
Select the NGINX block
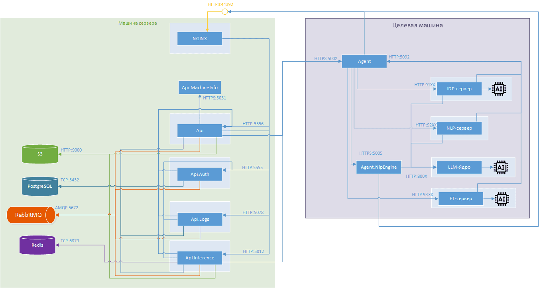click(x=199, y=39)
